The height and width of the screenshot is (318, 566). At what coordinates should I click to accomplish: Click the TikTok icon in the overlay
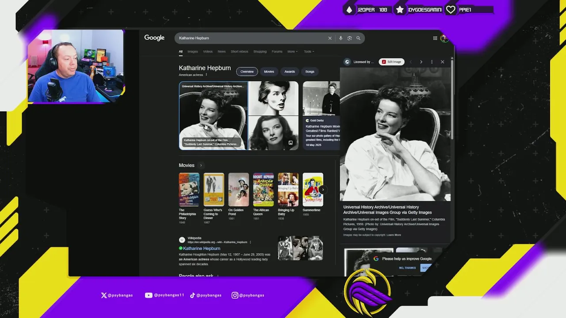192,295
